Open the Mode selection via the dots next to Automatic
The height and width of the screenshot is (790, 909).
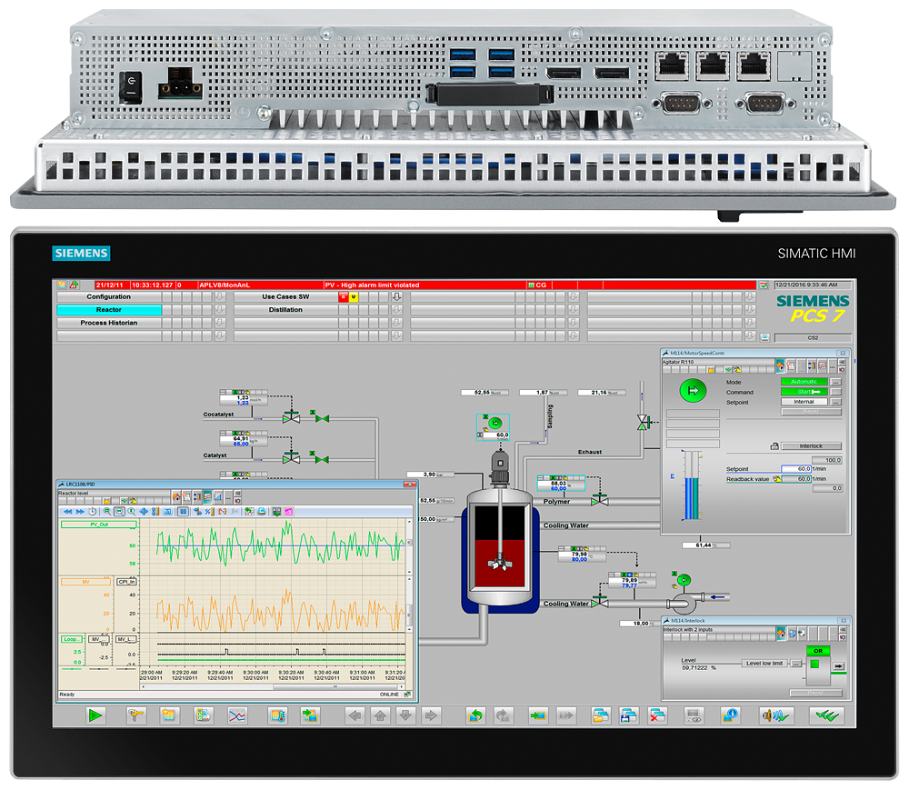(836, 382)
